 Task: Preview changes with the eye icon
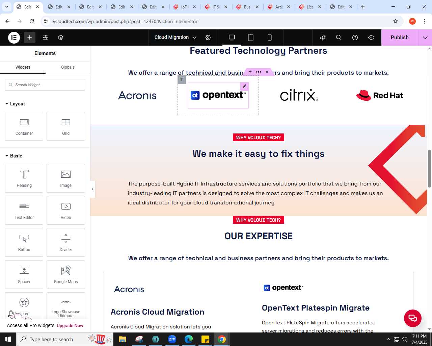click(x=371, y=38)
